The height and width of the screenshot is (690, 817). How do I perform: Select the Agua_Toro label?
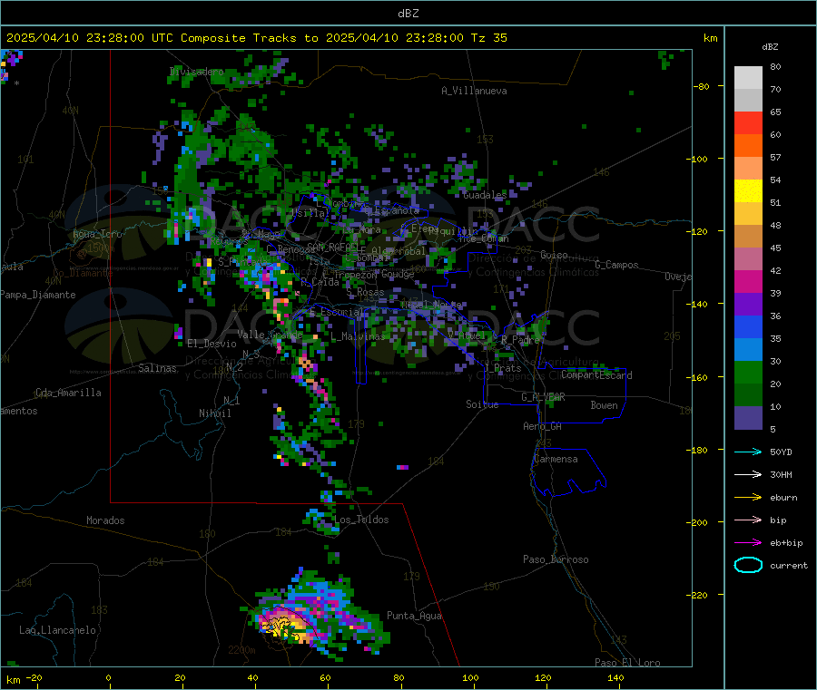point(97,234)
